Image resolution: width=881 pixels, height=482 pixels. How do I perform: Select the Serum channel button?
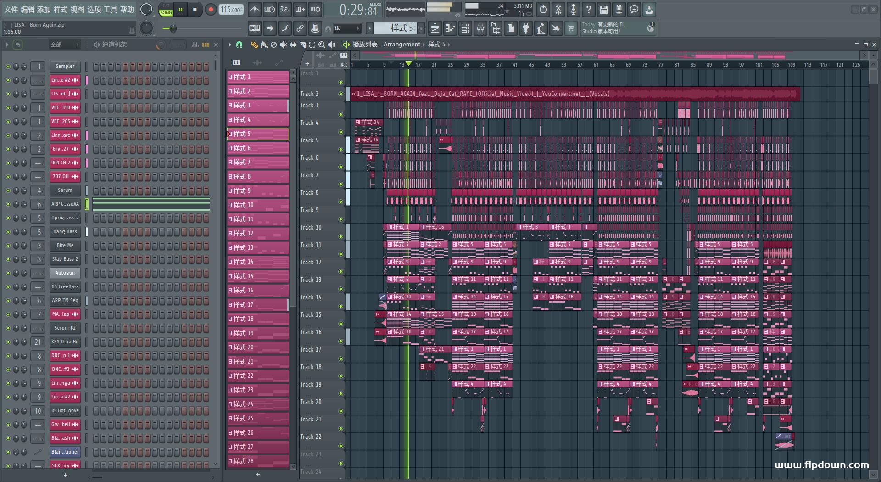65,190
